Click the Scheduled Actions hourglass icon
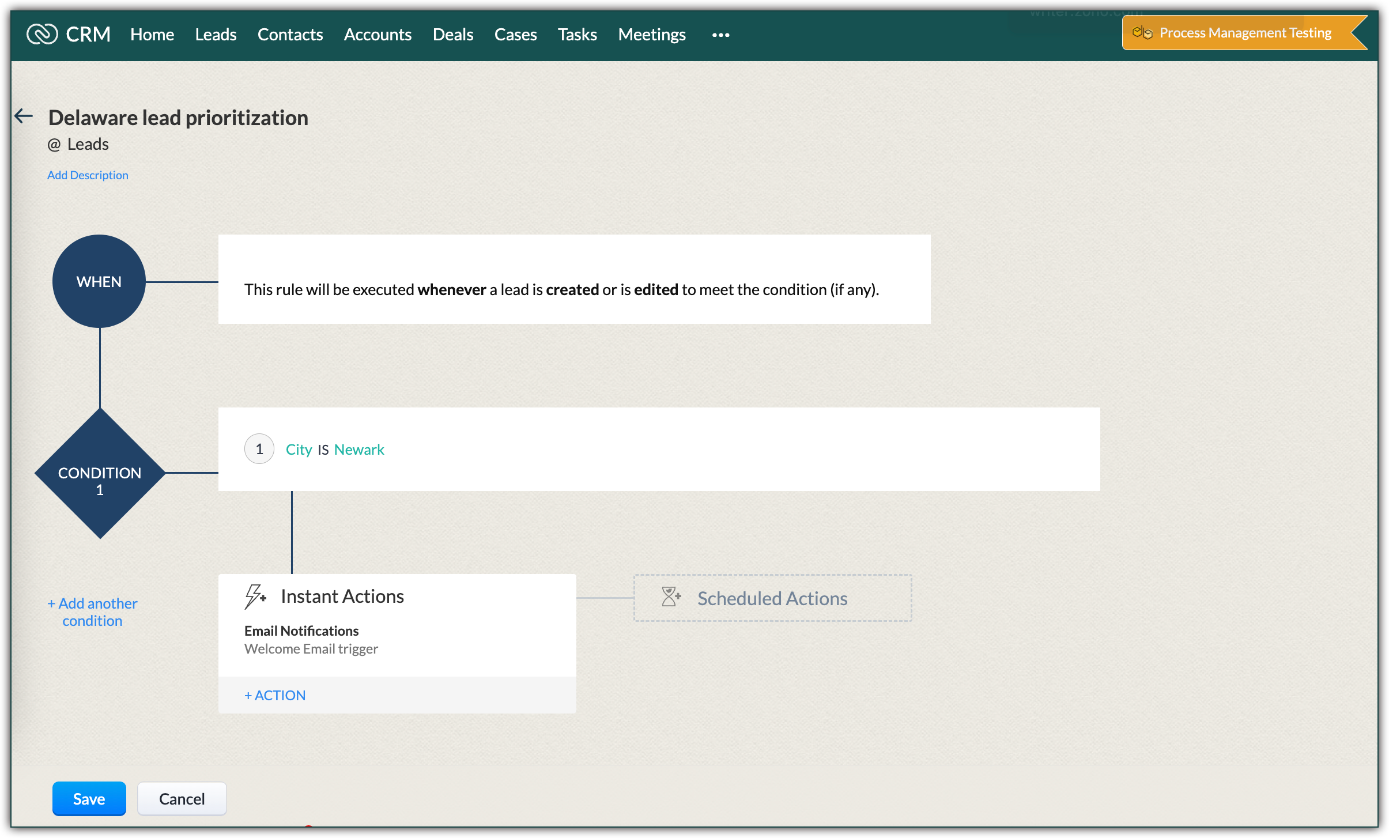This screenshot has width=1389, height=838. coord(671,597)
